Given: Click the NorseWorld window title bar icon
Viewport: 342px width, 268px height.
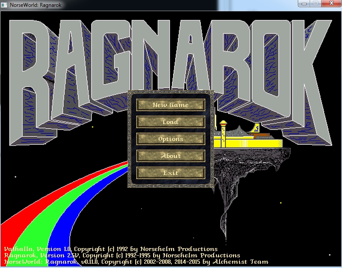Looking at the screenshot, I should pyautogui.click(x=4, y=5).
